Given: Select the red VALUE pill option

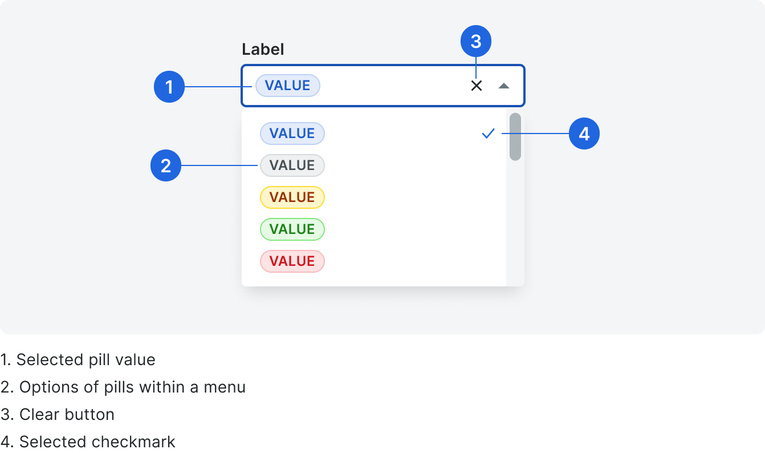Looking at the screenshot, I should click(x=292, y=261).
